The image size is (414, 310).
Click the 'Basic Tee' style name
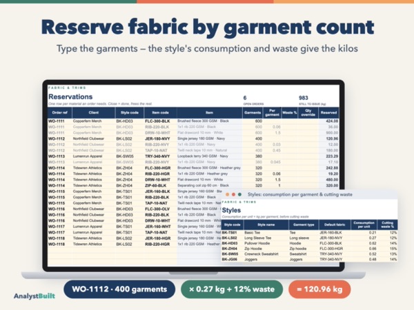(252, 233)
